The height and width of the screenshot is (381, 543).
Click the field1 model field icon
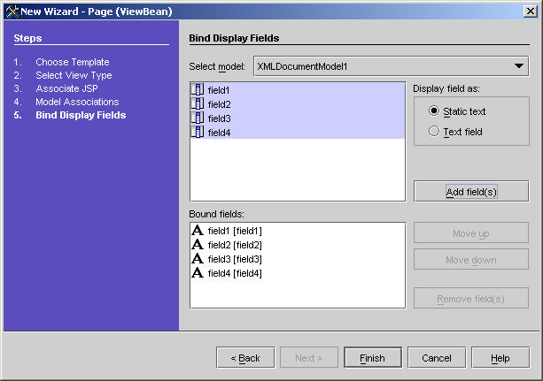pyautogui.click(x=198, y=89)
